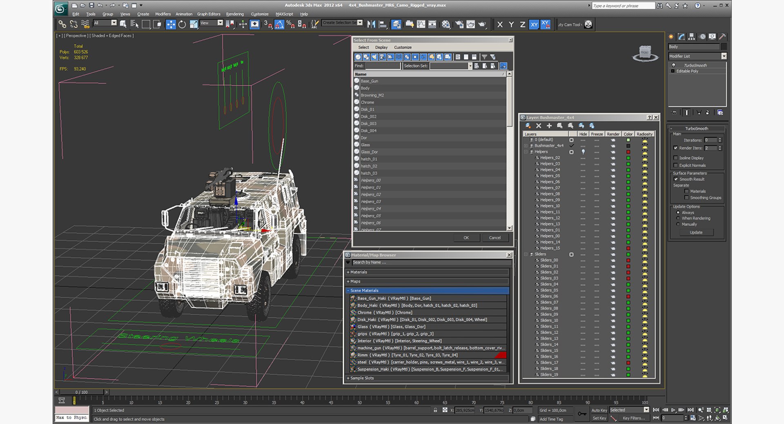Enable the Explicit Normals checkbox

click(x=675, y=165)
